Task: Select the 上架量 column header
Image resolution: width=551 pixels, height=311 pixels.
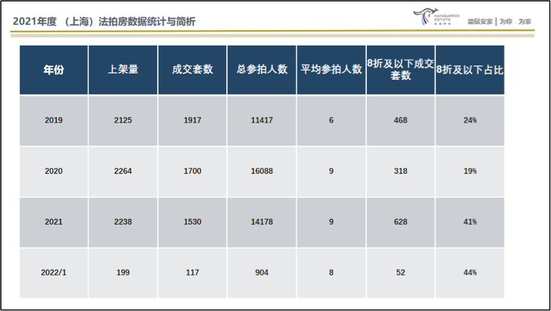Action: (x=123, y=70)
